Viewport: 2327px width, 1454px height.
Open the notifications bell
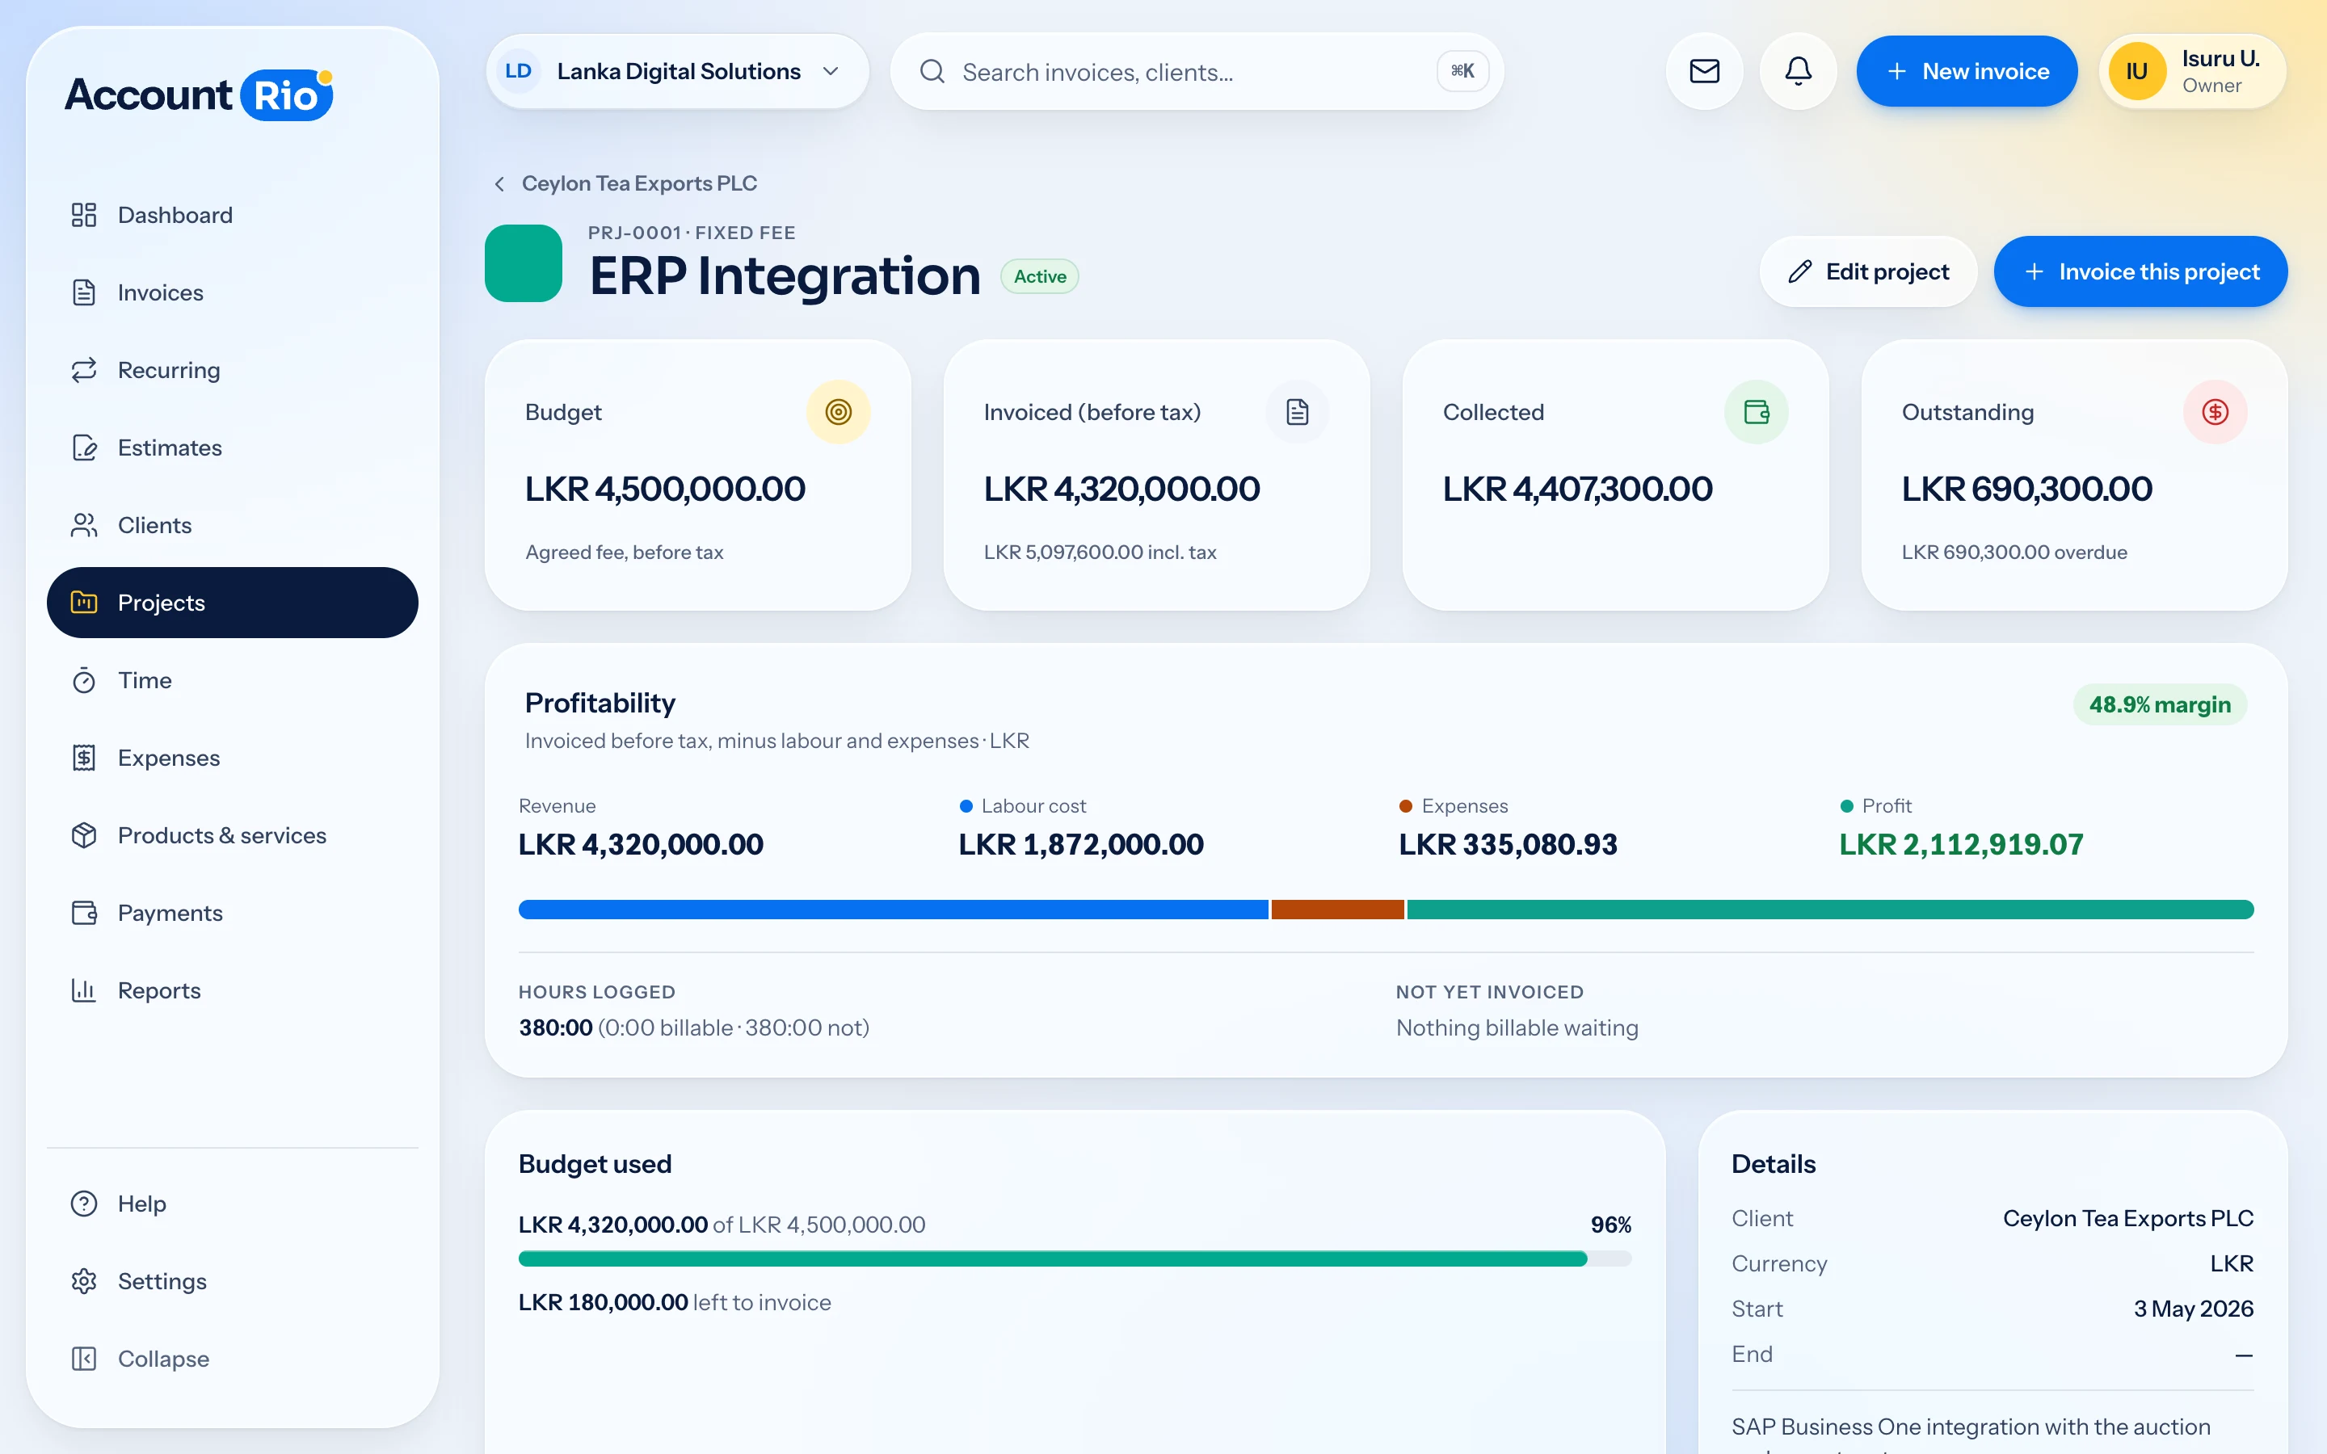(1798, 71)
